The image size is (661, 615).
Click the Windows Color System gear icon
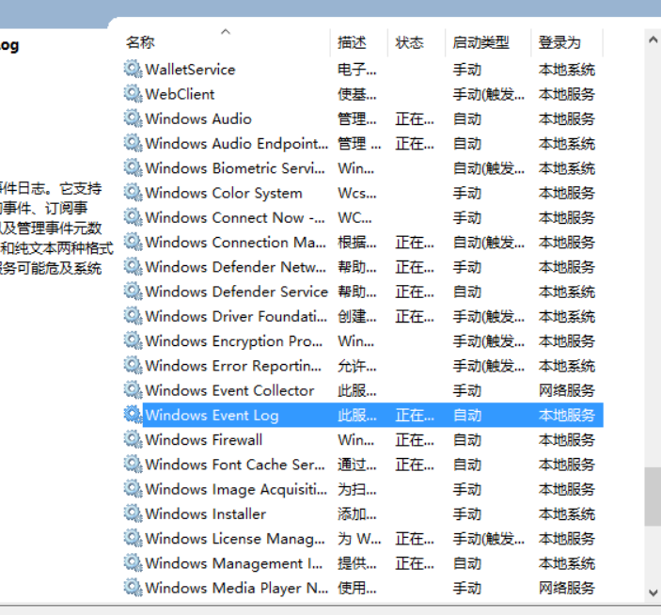click(133, 193)
